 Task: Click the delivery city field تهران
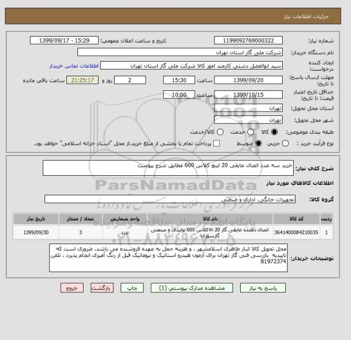[248, 120]
